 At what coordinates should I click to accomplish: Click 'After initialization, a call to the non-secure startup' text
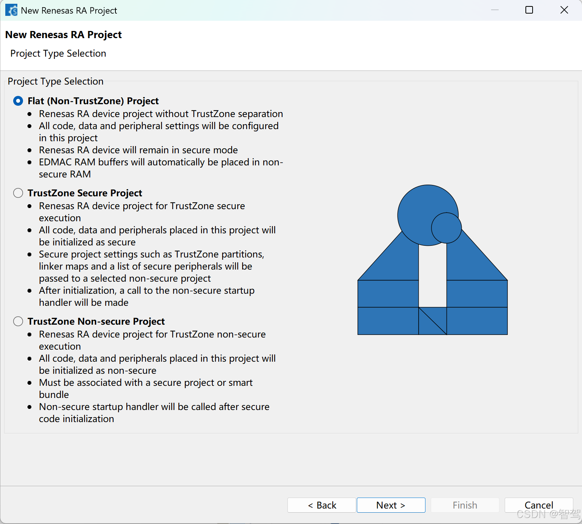tap(147, 291)
